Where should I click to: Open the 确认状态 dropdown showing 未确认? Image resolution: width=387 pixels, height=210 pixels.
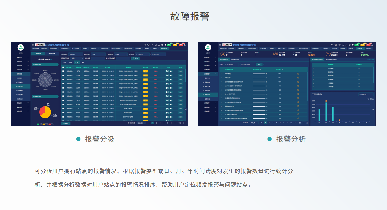120,54
